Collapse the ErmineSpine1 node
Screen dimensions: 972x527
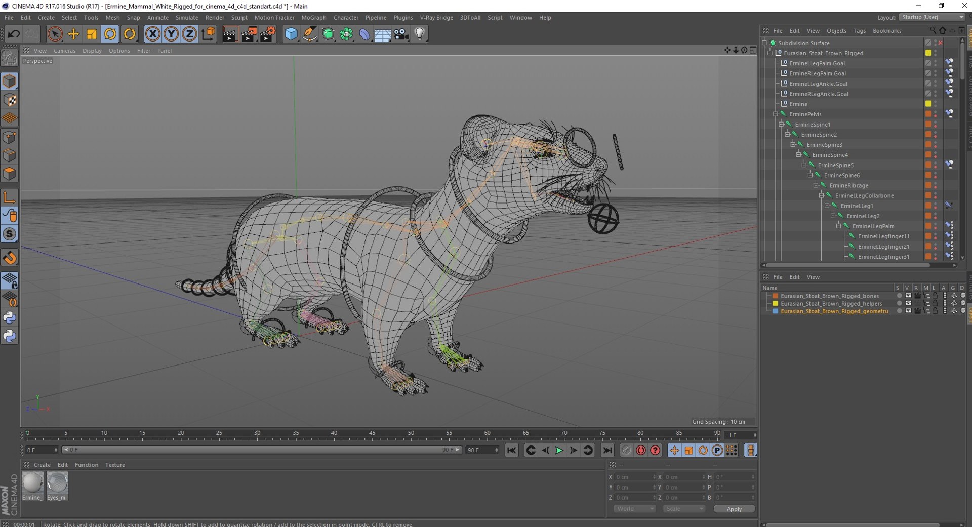coord(781,124)
